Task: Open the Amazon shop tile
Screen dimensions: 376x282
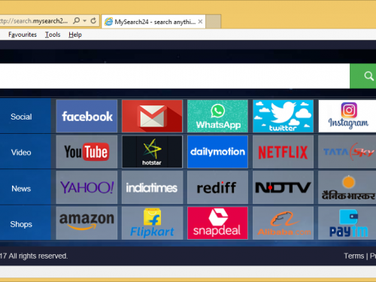Action: click(86, 223)
